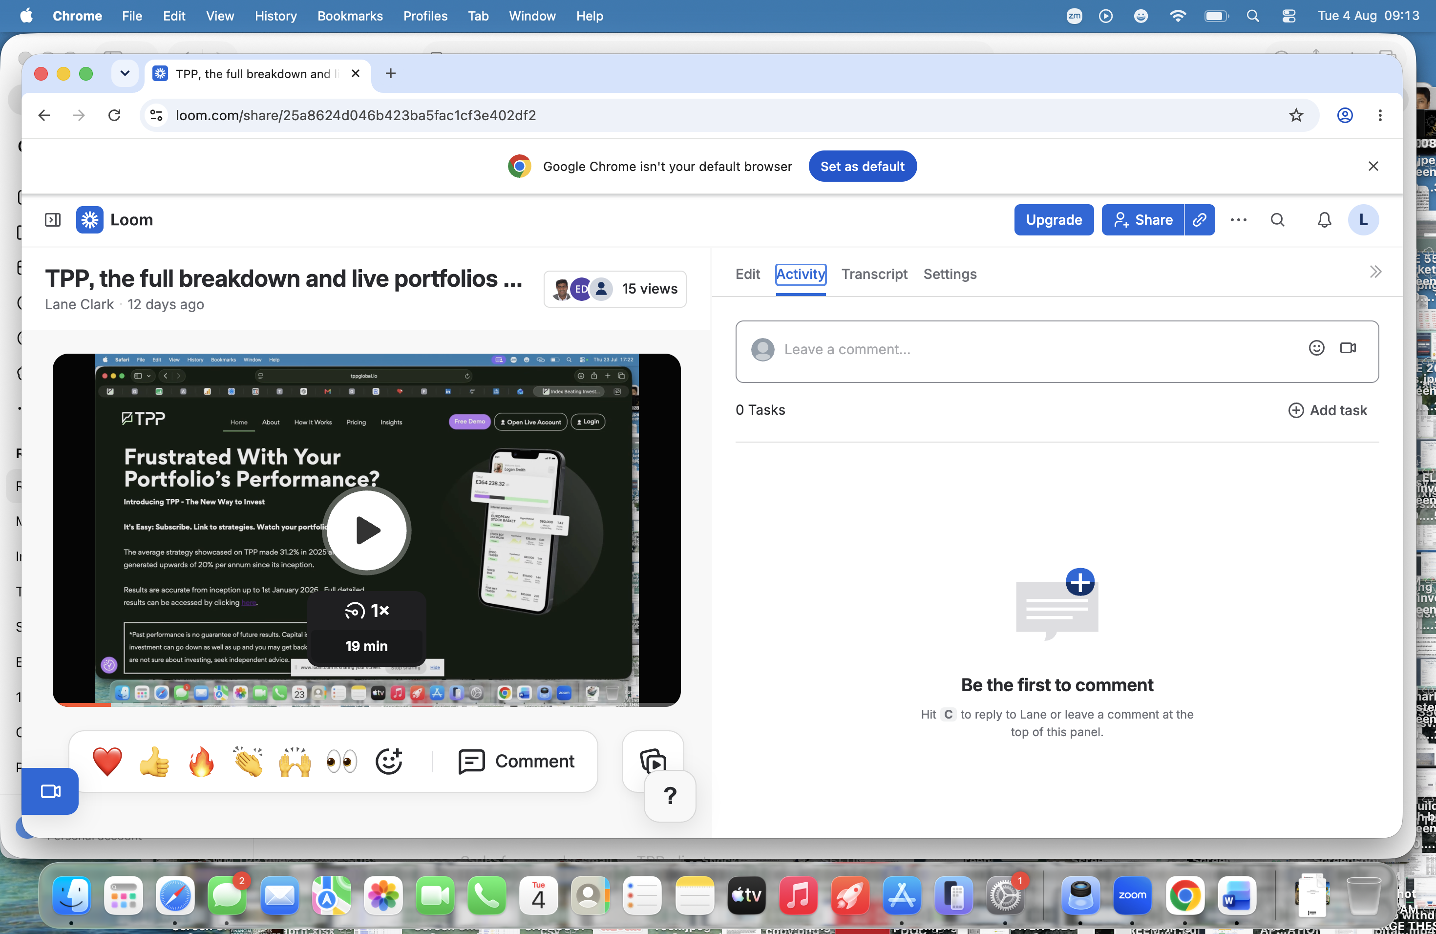Go back in Chrome
1436x934 pixels.
[44, 115]
